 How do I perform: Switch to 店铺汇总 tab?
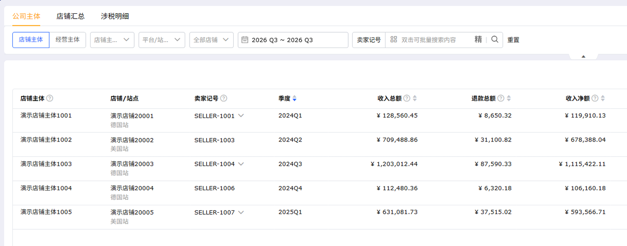click(71, 16)
